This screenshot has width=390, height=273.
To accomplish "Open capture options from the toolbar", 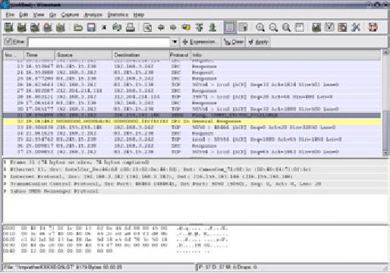I will [22, 27].
